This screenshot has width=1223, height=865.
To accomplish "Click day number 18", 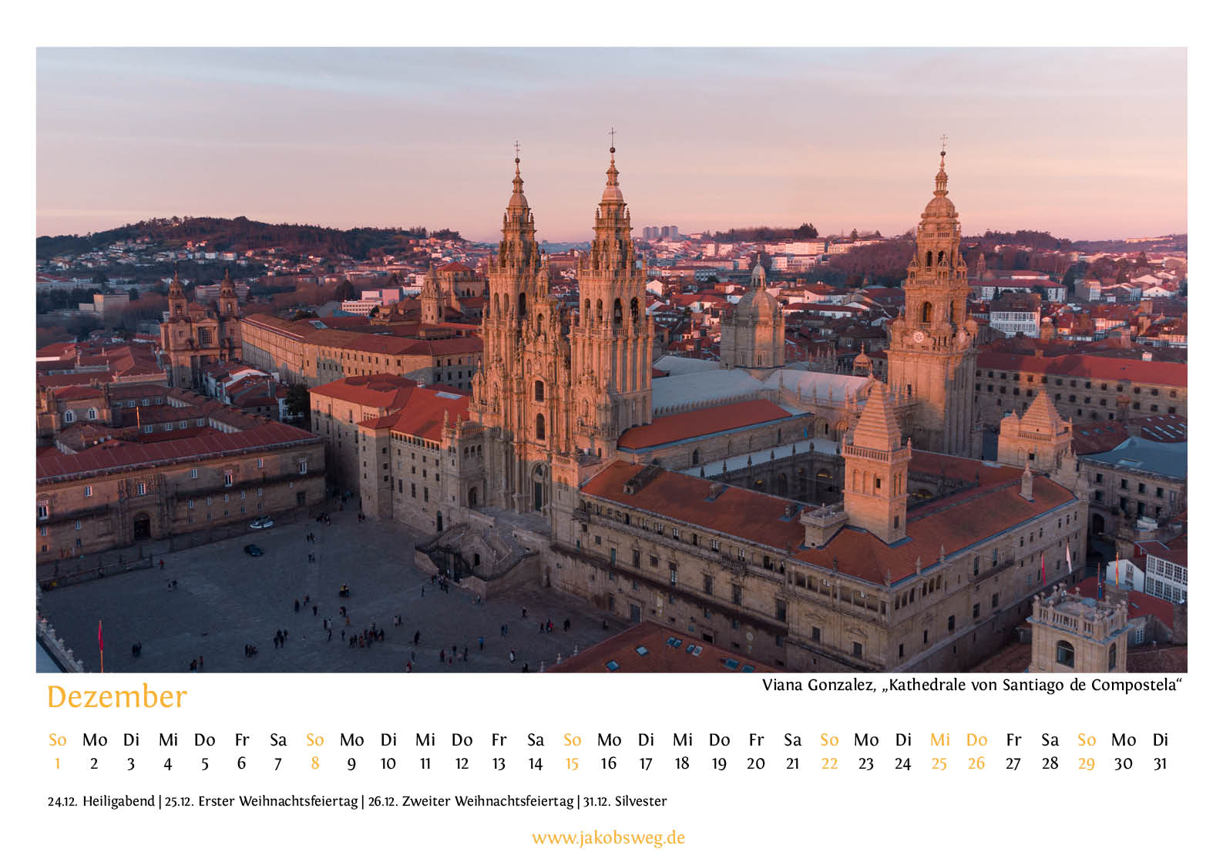I will point(682,763).
